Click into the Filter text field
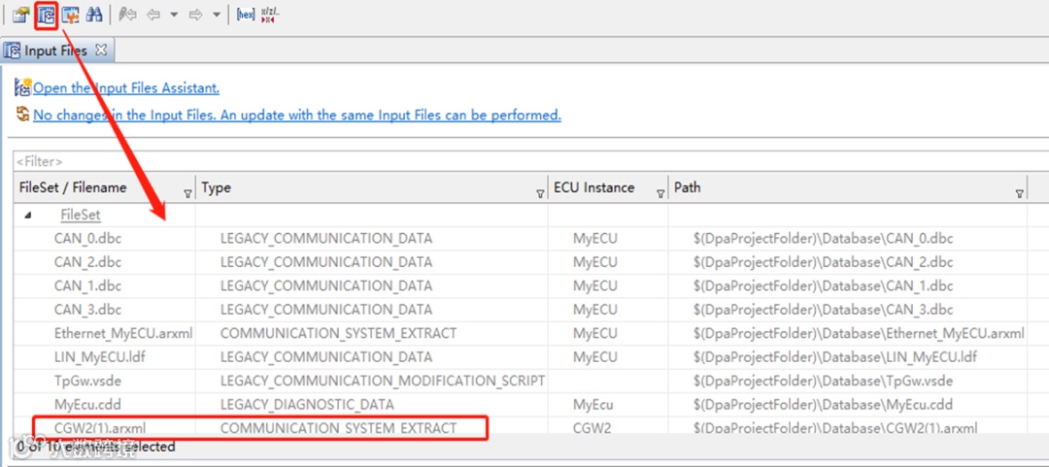This screenshot has height=467, width=1049. tap(291, 161)
